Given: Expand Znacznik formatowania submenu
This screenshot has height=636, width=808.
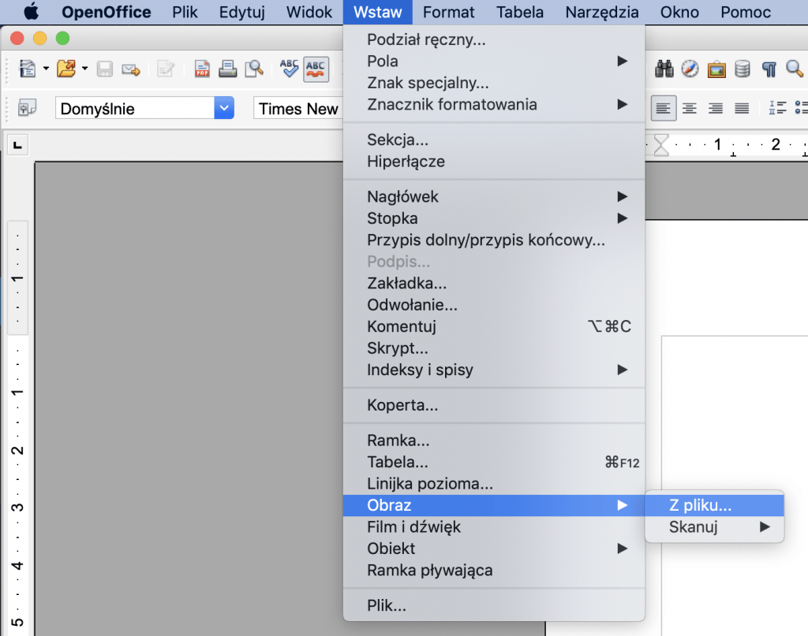Looking at the screenshot, I should (494, 105).
